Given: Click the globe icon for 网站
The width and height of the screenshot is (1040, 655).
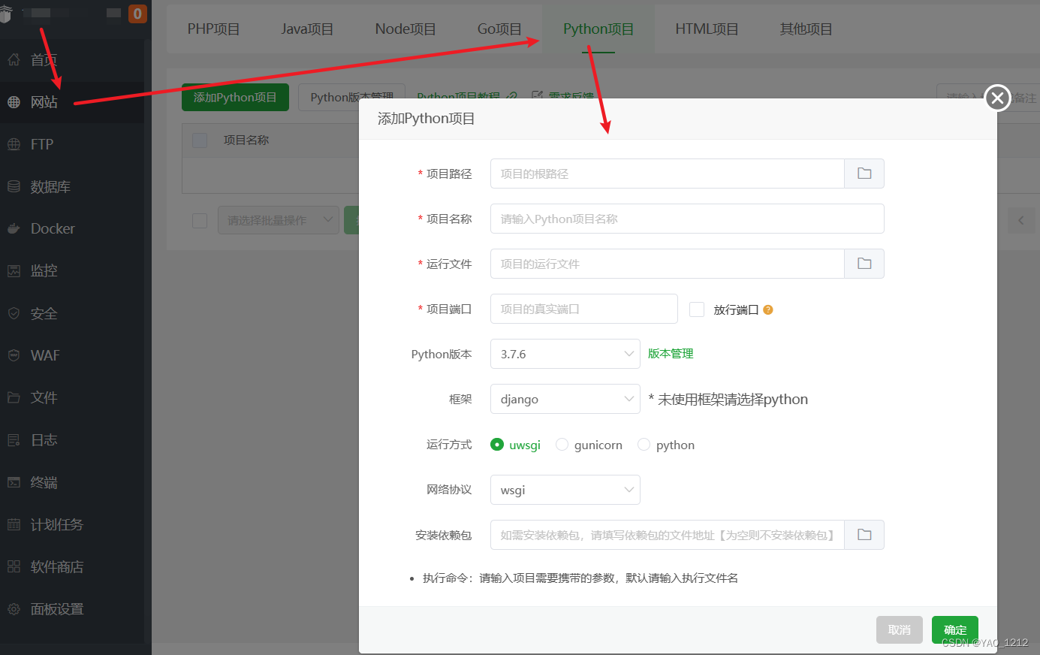Looking at the screenshot, I should click(14, 101).
